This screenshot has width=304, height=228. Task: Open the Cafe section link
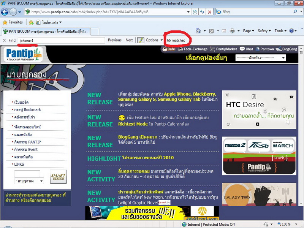click(x=169, y=49)
